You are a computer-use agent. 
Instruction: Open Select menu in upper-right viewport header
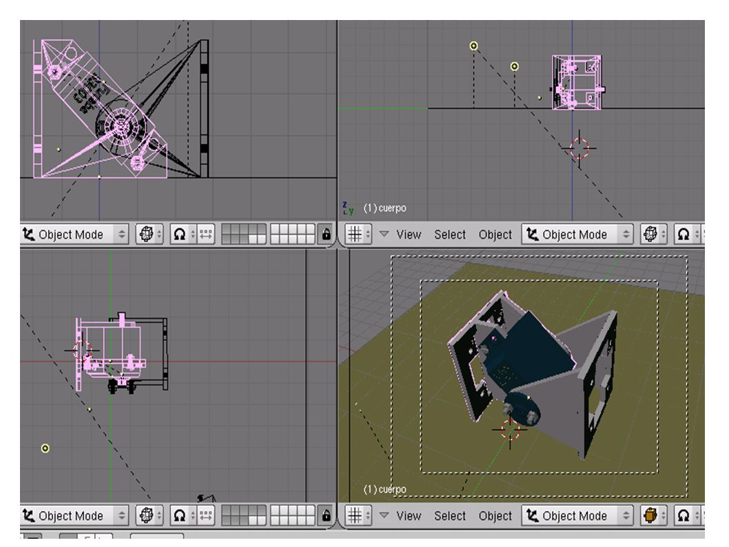pos(449,235)
